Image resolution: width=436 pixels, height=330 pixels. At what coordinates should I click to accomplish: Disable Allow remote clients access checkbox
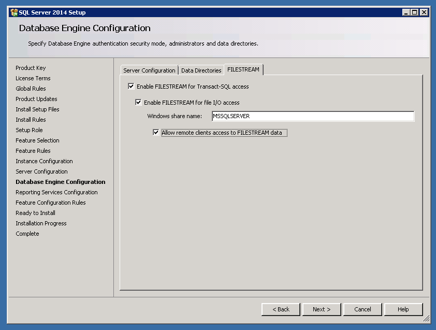click(156, 133)
